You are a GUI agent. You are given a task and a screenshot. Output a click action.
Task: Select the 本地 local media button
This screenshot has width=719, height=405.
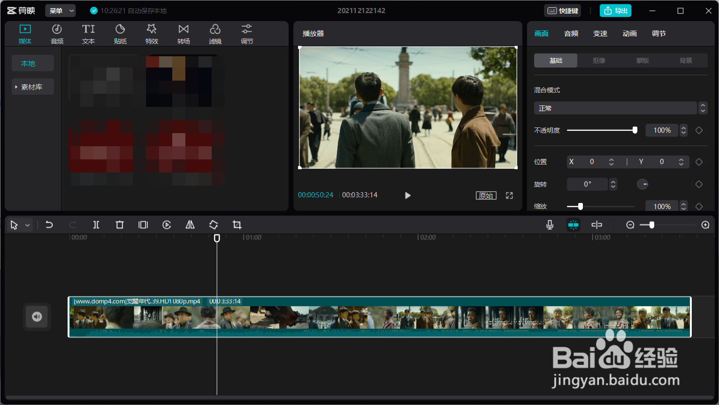click(33, 63)
